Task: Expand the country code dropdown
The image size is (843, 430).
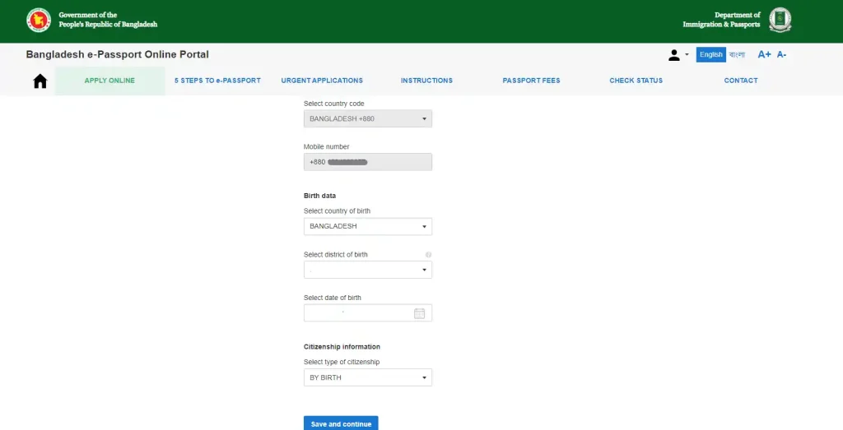Action: click(367, 119)
